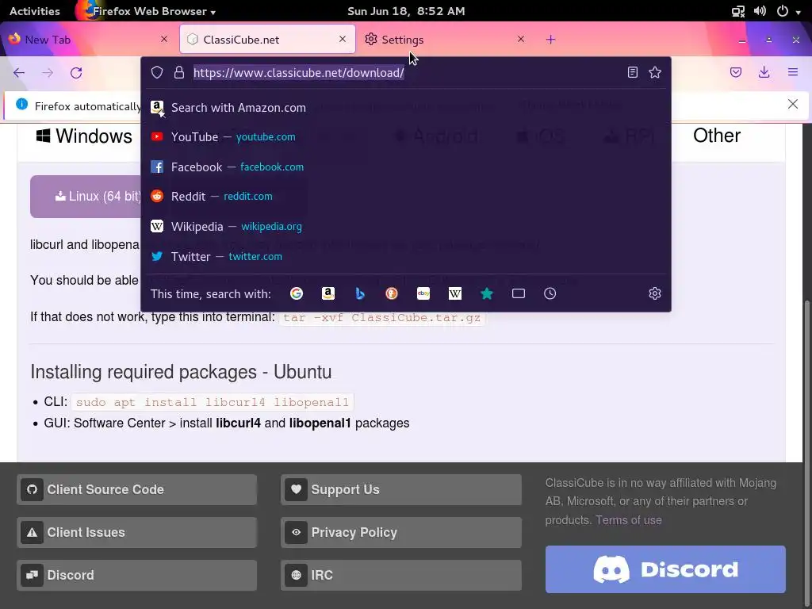Search this time with Google icon
Screen dimensions: 812x609
(x=297, y=293)
